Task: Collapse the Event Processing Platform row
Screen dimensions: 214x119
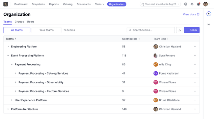Action: pos(8,56)
